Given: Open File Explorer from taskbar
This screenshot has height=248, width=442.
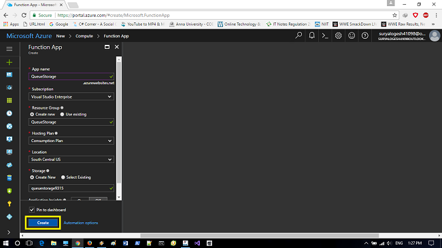Looking at the screenshot, I should click(54, 243).
